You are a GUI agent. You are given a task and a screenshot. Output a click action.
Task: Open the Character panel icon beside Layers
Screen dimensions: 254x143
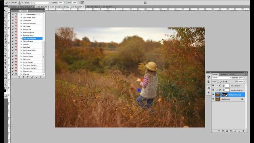pyautogui.click(x=208, y=88)
